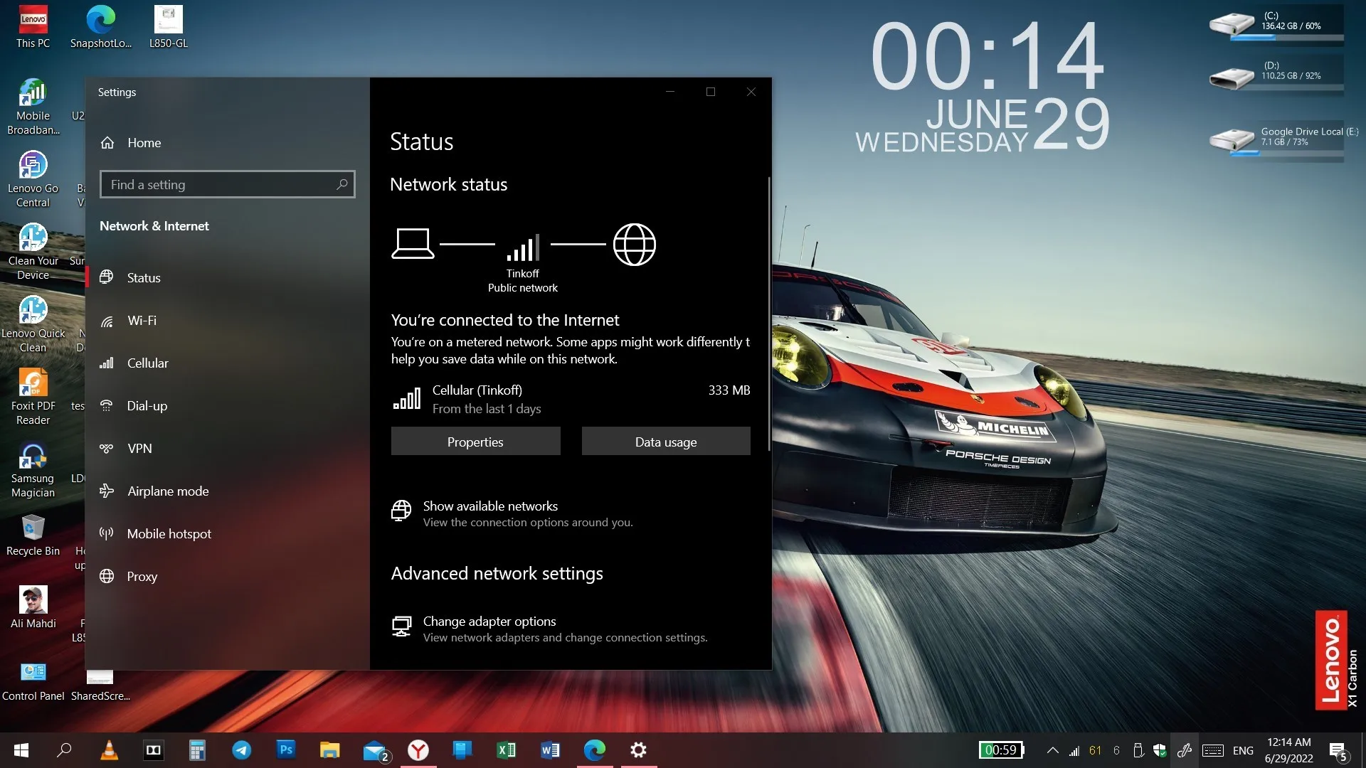The width and height of the screenshot is (1366, 768).
Task: Go to Mobile hotspot settings
Action: [169, 534]
